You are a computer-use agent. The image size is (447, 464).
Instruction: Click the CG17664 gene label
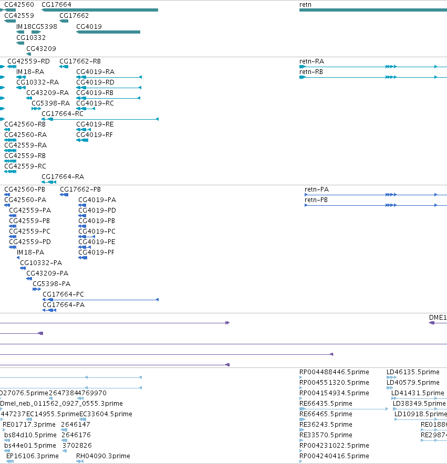click(56, 5)
